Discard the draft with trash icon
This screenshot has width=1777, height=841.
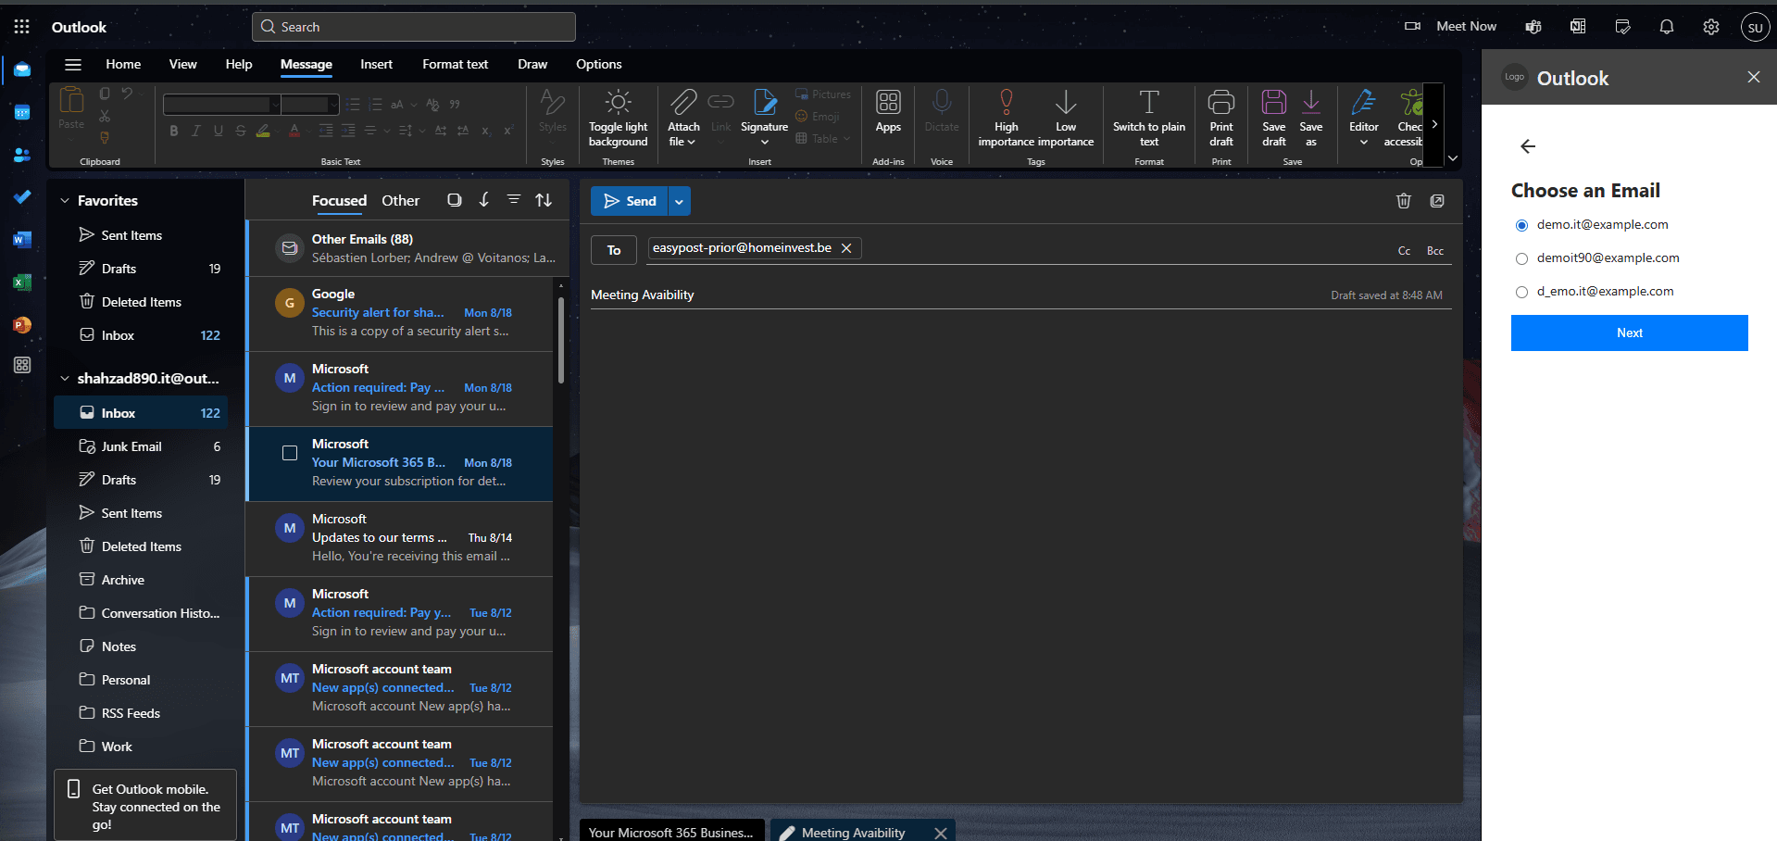1404,201
